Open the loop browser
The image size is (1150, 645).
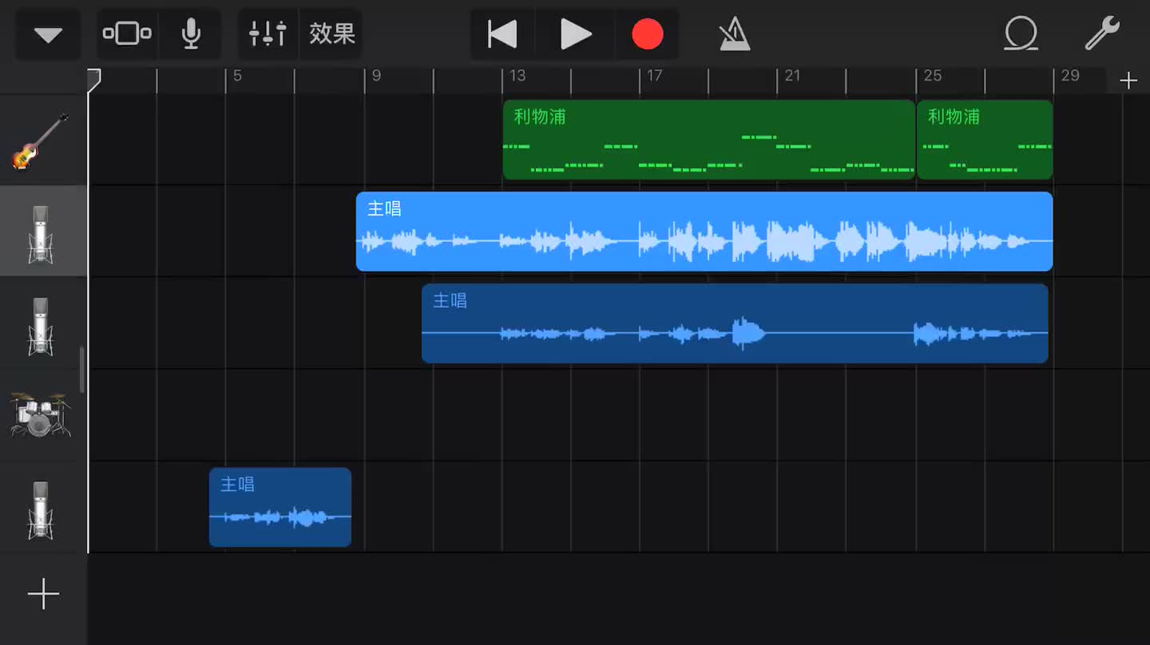(1021, 34)
